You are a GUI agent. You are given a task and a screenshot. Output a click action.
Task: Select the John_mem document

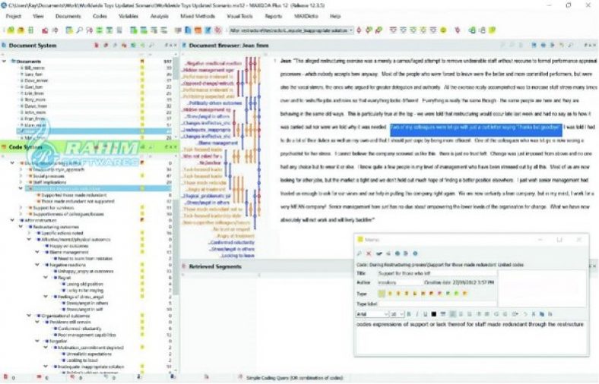[x=35, y=112]
